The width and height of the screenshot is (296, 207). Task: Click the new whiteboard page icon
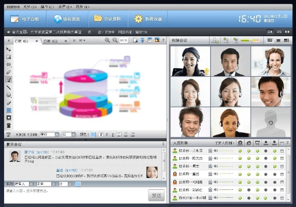click(135, 40)
